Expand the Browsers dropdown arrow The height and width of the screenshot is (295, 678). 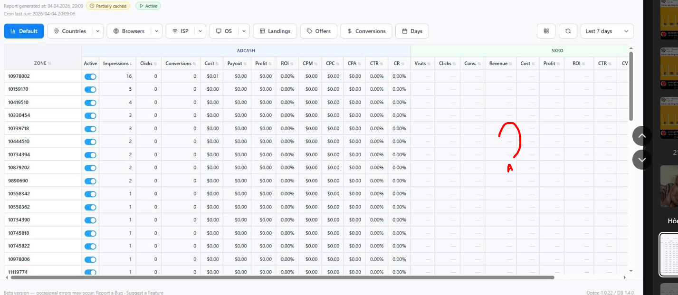(x=157, y=31)
